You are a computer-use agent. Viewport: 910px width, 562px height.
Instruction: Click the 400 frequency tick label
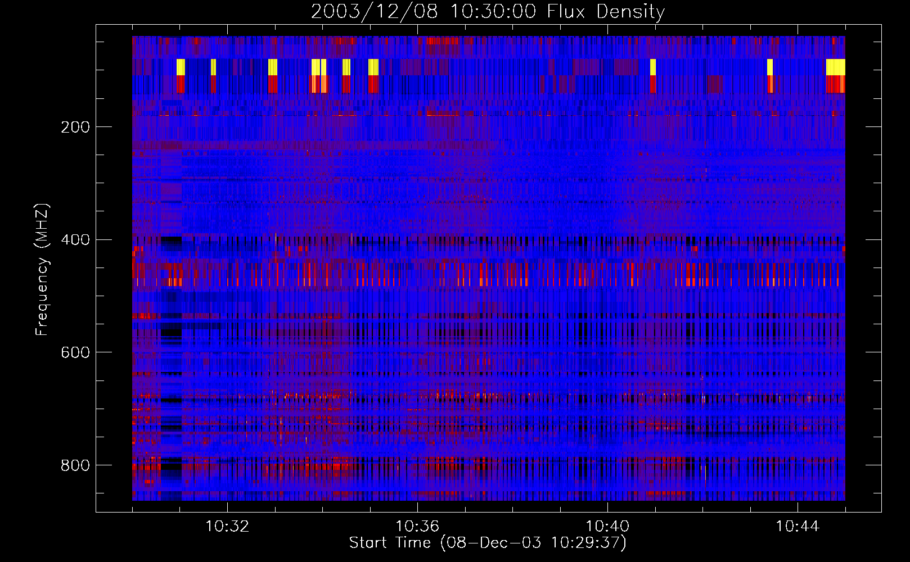coord(75,240)
